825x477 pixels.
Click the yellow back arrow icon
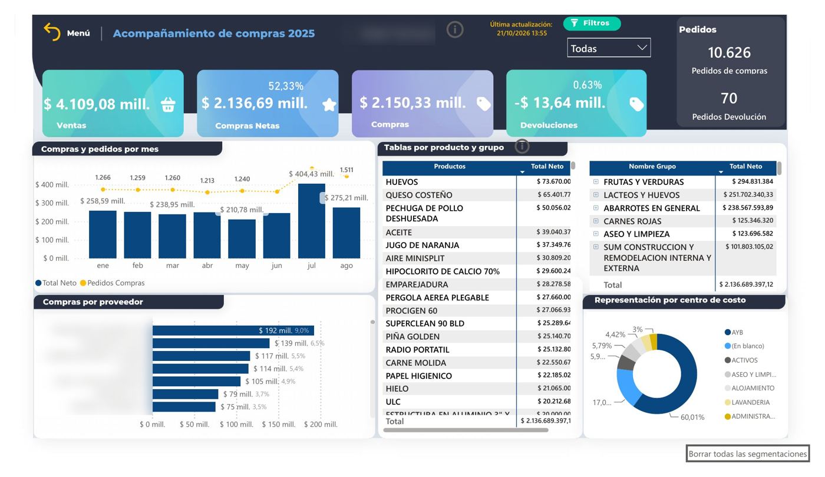pos(52,32)
